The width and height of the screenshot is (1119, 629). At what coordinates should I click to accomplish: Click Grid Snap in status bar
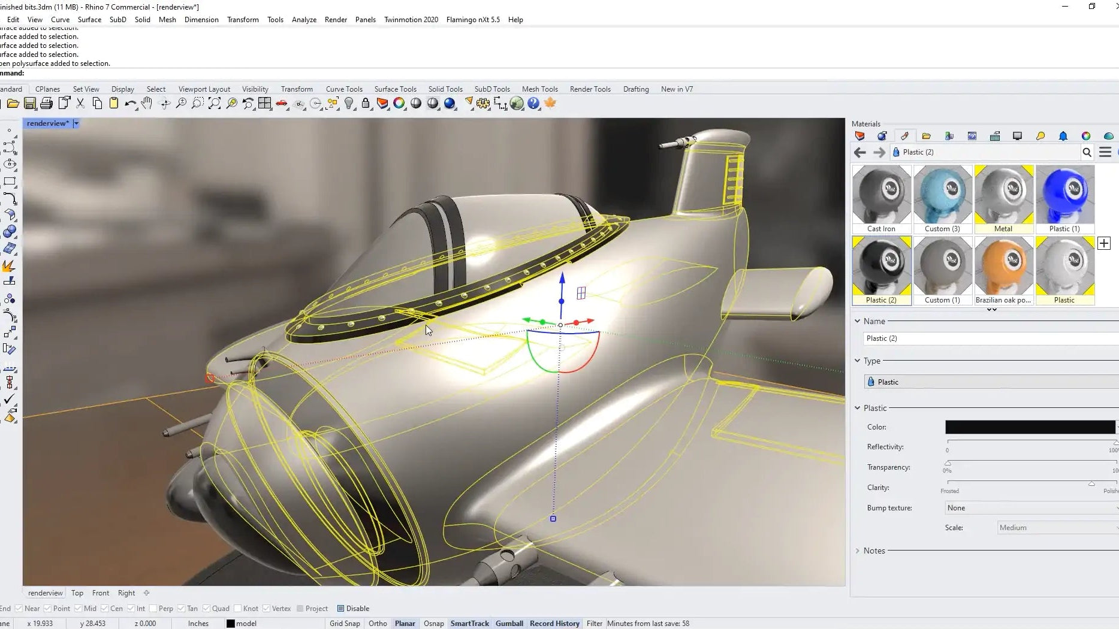pos(345,624)
